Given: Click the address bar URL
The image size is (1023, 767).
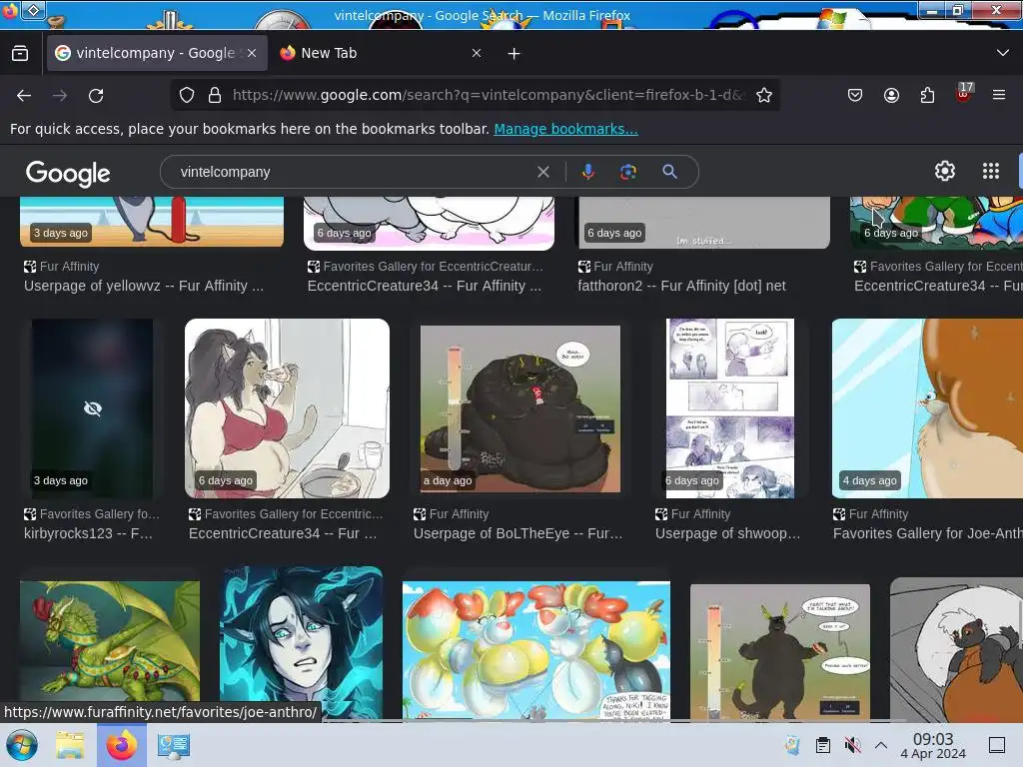Looking at the screenshot, I should tap(487, 95).
